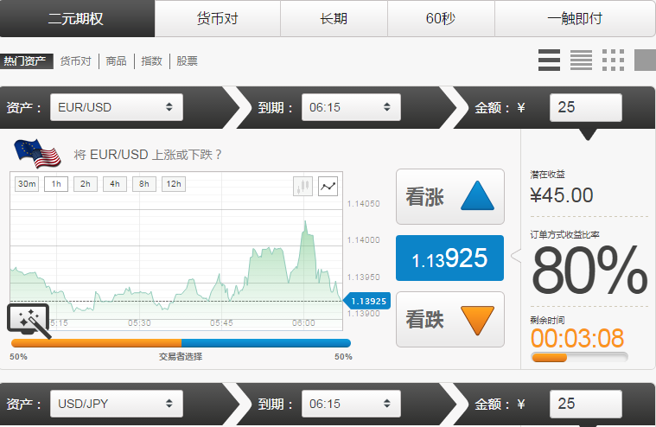The width and height of the screenshot is (656, 427).
Task: Select the 30m chart range
Action: (27, 183)
